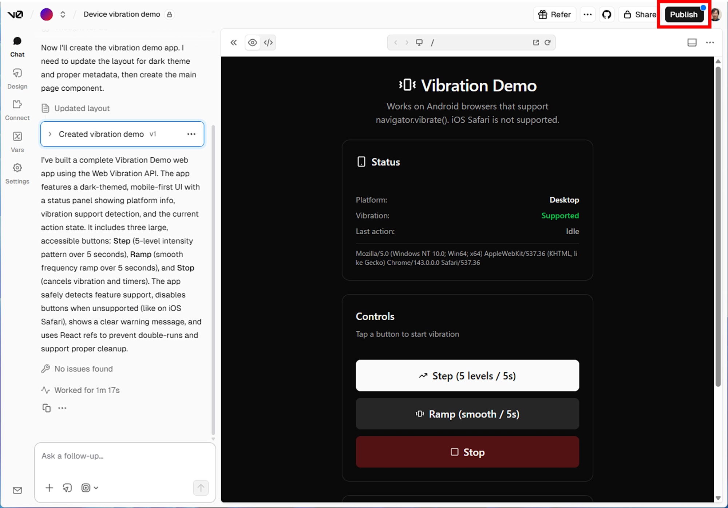Open the workspace switcher chevrons
Image resolution: width=728 pixels, height=508 pixels.
tap(63, 15)
